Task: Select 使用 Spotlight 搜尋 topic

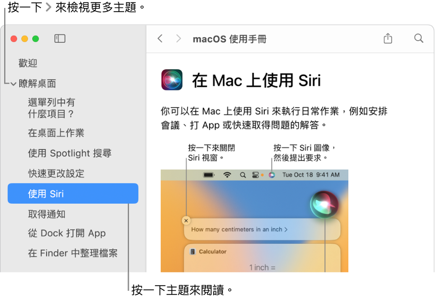Action: tap(70, 153)
